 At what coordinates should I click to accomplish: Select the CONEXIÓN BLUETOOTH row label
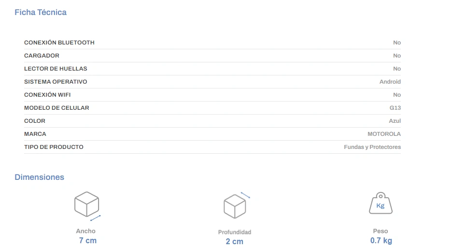(x=59, y=43)
